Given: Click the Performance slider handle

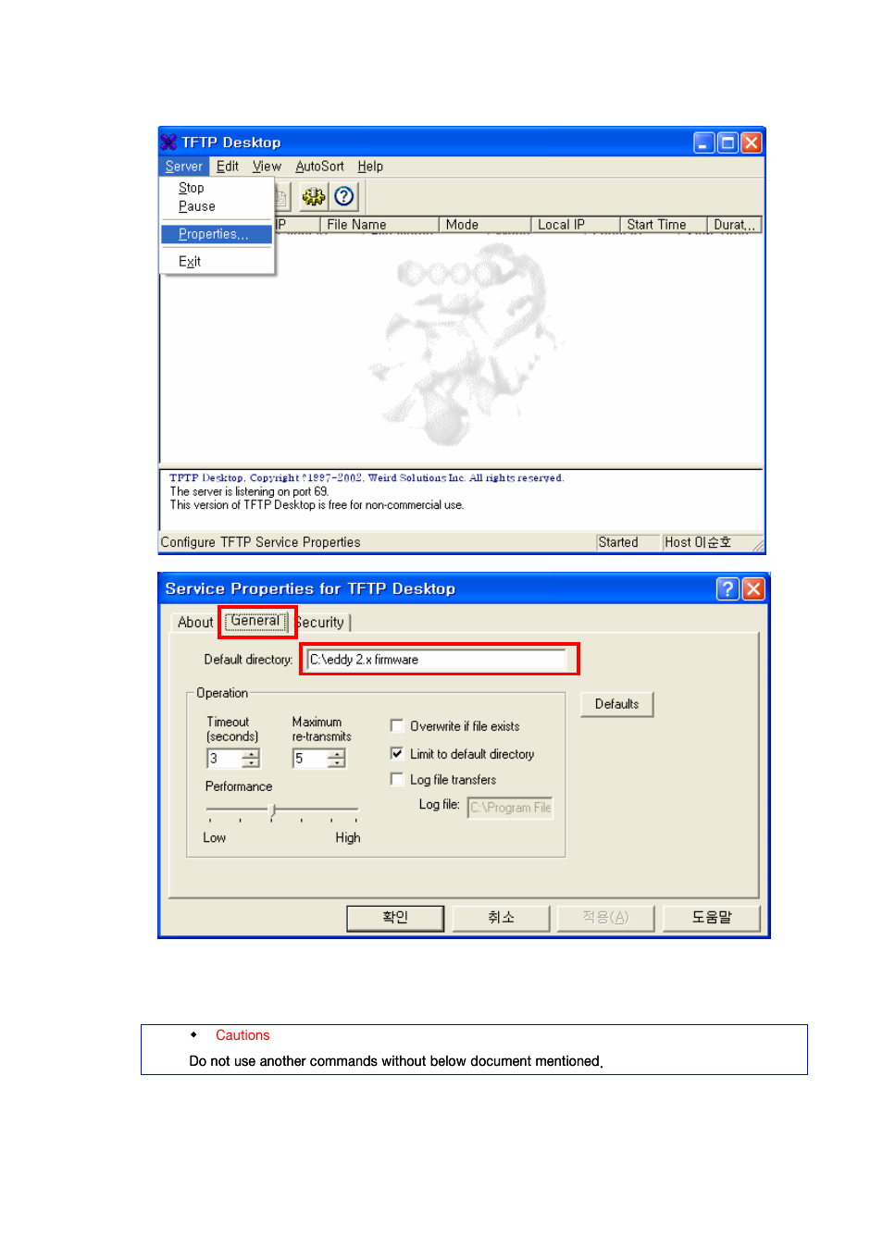Looking at the screenshot, I should click(272, 810).
